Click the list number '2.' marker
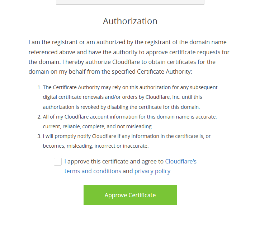Viewport: 274px width, 231px height. pyautogui.click(x=39, y=117)
